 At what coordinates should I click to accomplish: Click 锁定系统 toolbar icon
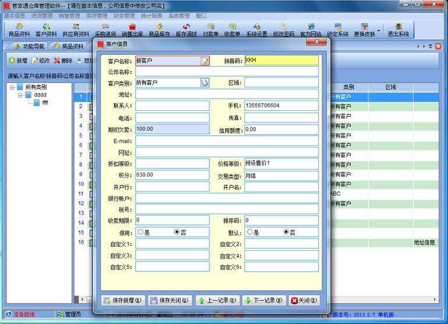click(337, 30)
